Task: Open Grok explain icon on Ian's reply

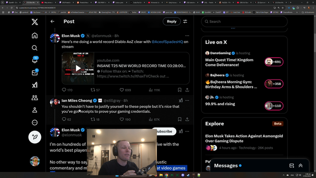Action: (181, 100)
